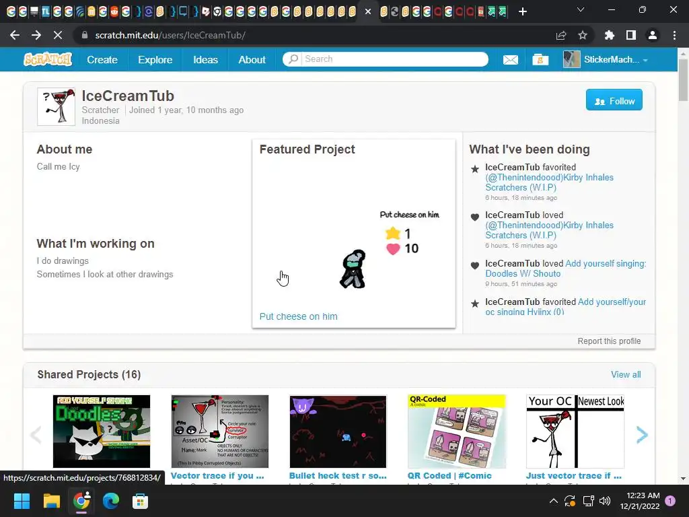
Task: Go back in browser
Action: coord(15,35)
